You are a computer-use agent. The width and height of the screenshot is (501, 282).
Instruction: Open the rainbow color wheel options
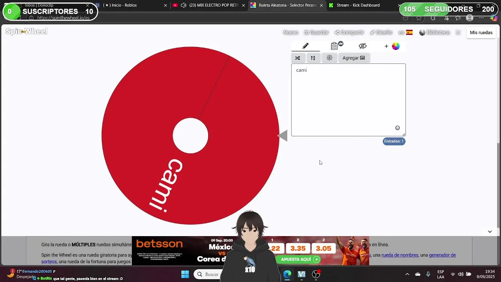[x=396, y=46]
